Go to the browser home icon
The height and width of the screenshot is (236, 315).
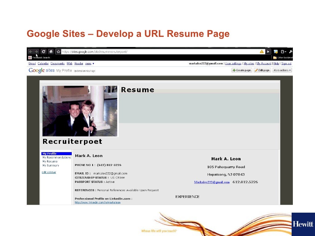pyautogui.click(x=51, y=52)
